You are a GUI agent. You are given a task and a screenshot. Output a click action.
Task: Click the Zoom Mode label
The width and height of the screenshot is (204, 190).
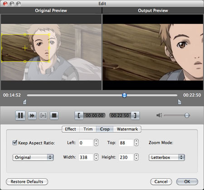point(161,143)
